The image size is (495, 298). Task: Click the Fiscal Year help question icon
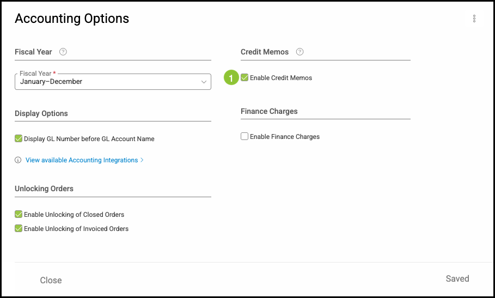click(x=63, y=52)
